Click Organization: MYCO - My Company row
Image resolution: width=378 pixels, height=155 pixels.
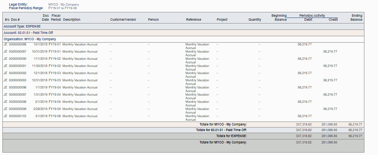coord(183,39)
